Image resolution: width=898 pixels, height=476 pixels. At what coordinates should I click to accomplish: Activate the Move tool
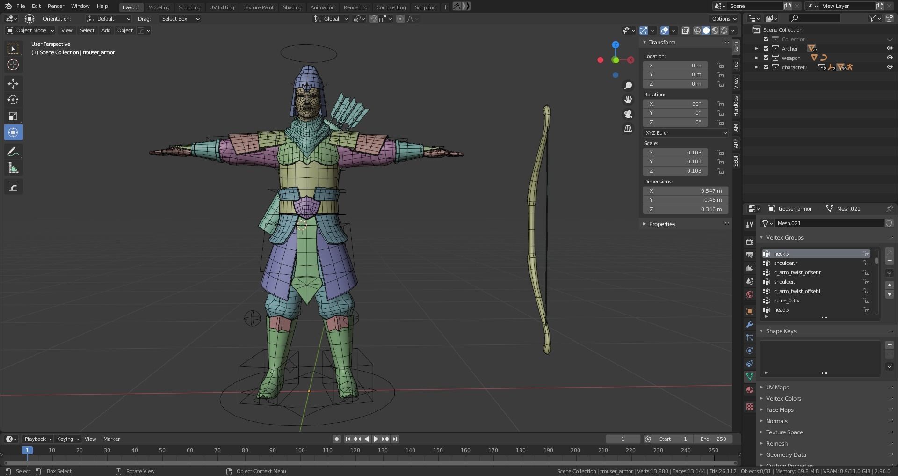point(13,83)
